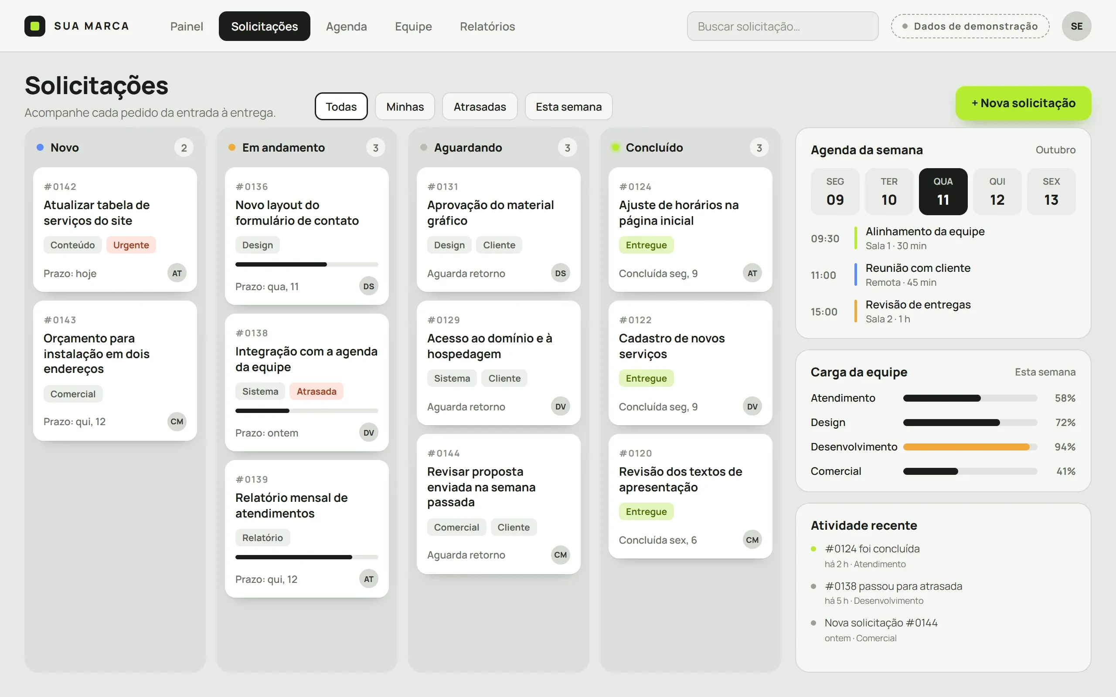Screen dimensions: 1116x697
Task: Click CM avatar on card #0144
Action: (560, 555)
